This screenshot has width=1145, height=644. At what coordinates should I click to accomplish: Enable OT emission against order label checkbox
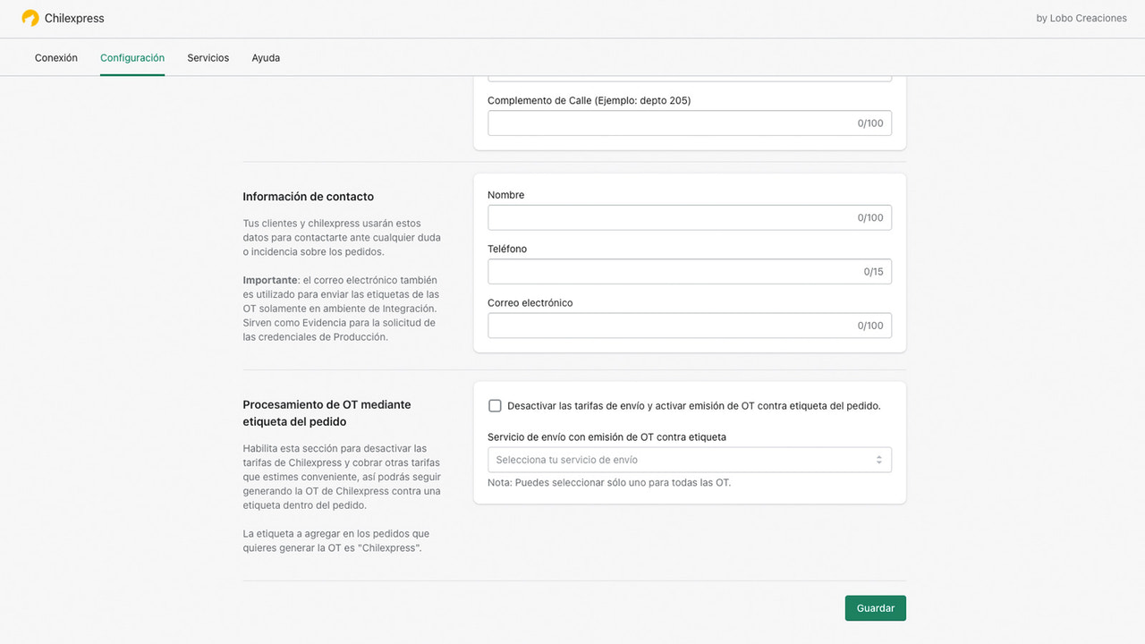tap(495, 405)
